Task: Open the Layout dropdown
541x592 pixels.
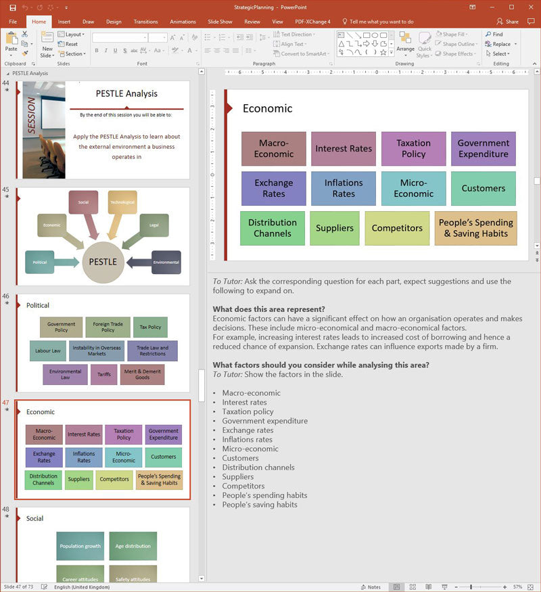Action: (71, 35)
